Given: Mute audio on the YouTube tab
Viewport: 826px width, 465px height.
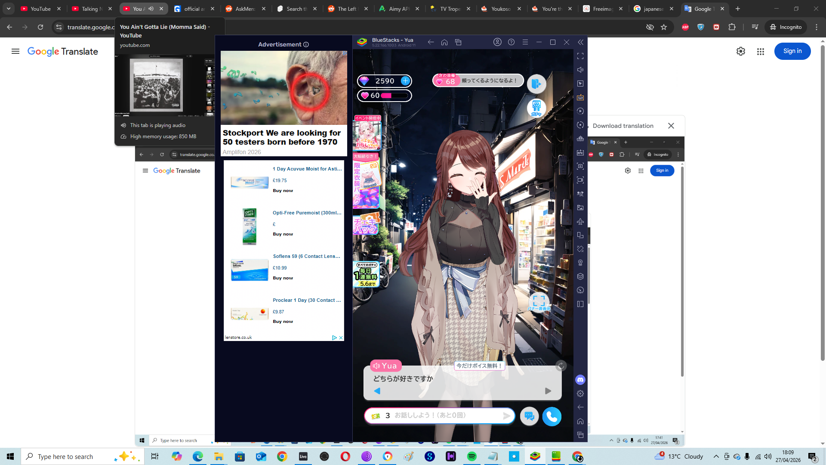Looking at the screenshot, I should coord(151,9).
